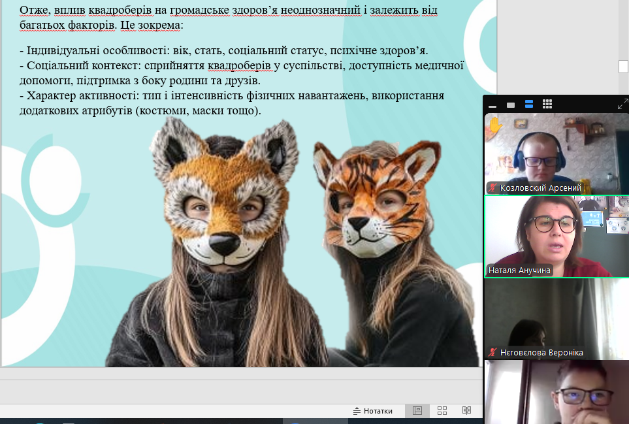The image size is (629, 424).
Task: Click the muted mic icon beside Козловский Арсений
Action: coord(492,188)
